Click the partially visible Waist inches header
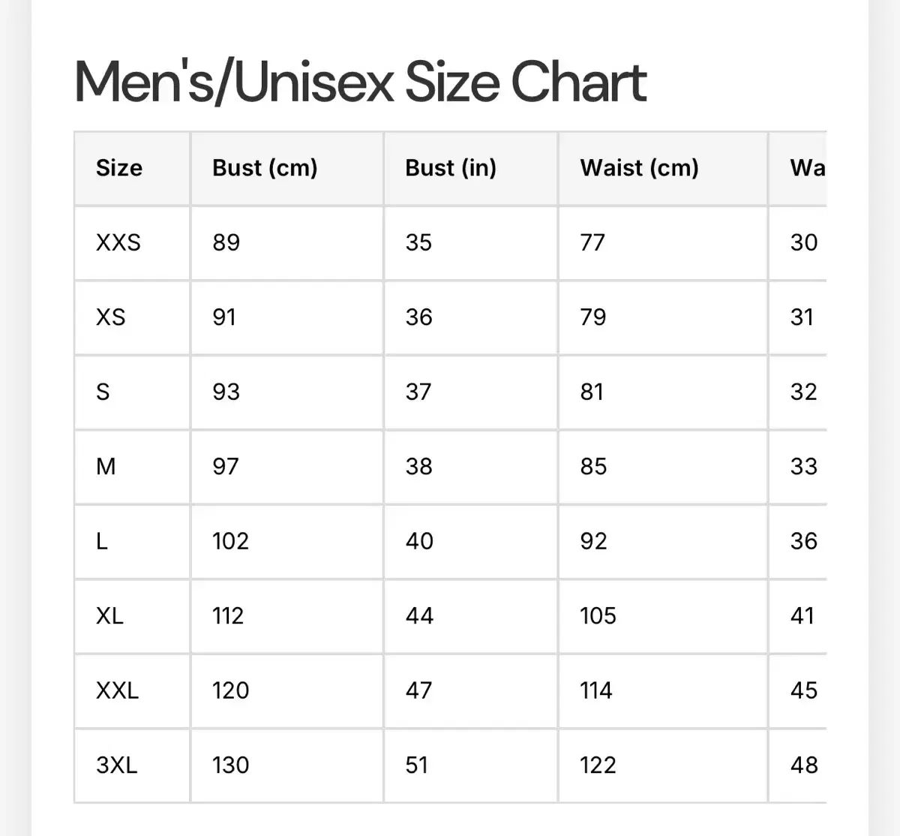The image size is (900, 836). (x=807, y=167)
